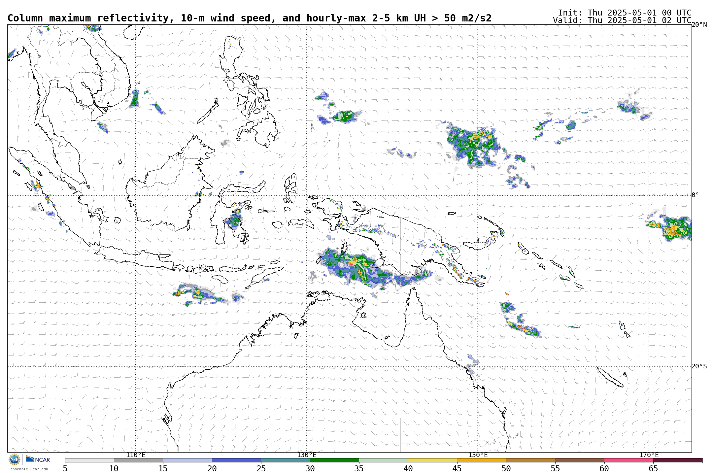Viewport: 713px width, 473px height.
Task: Click the dark maroon 65+ dBZ swatch
Action: pyautogui.click(x=678, y=460)
